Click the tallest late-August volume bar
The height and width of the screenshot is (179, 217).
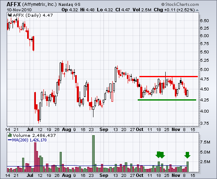click(x=93, y=154)
